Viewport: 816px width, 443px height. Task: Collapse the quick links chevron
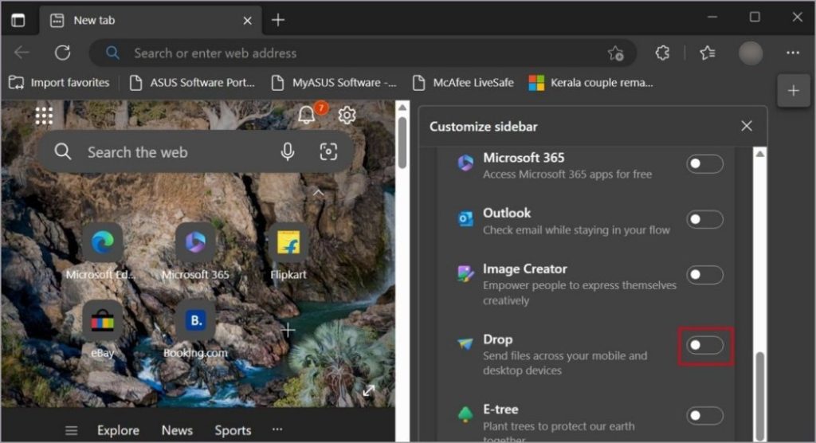(318, 193)
